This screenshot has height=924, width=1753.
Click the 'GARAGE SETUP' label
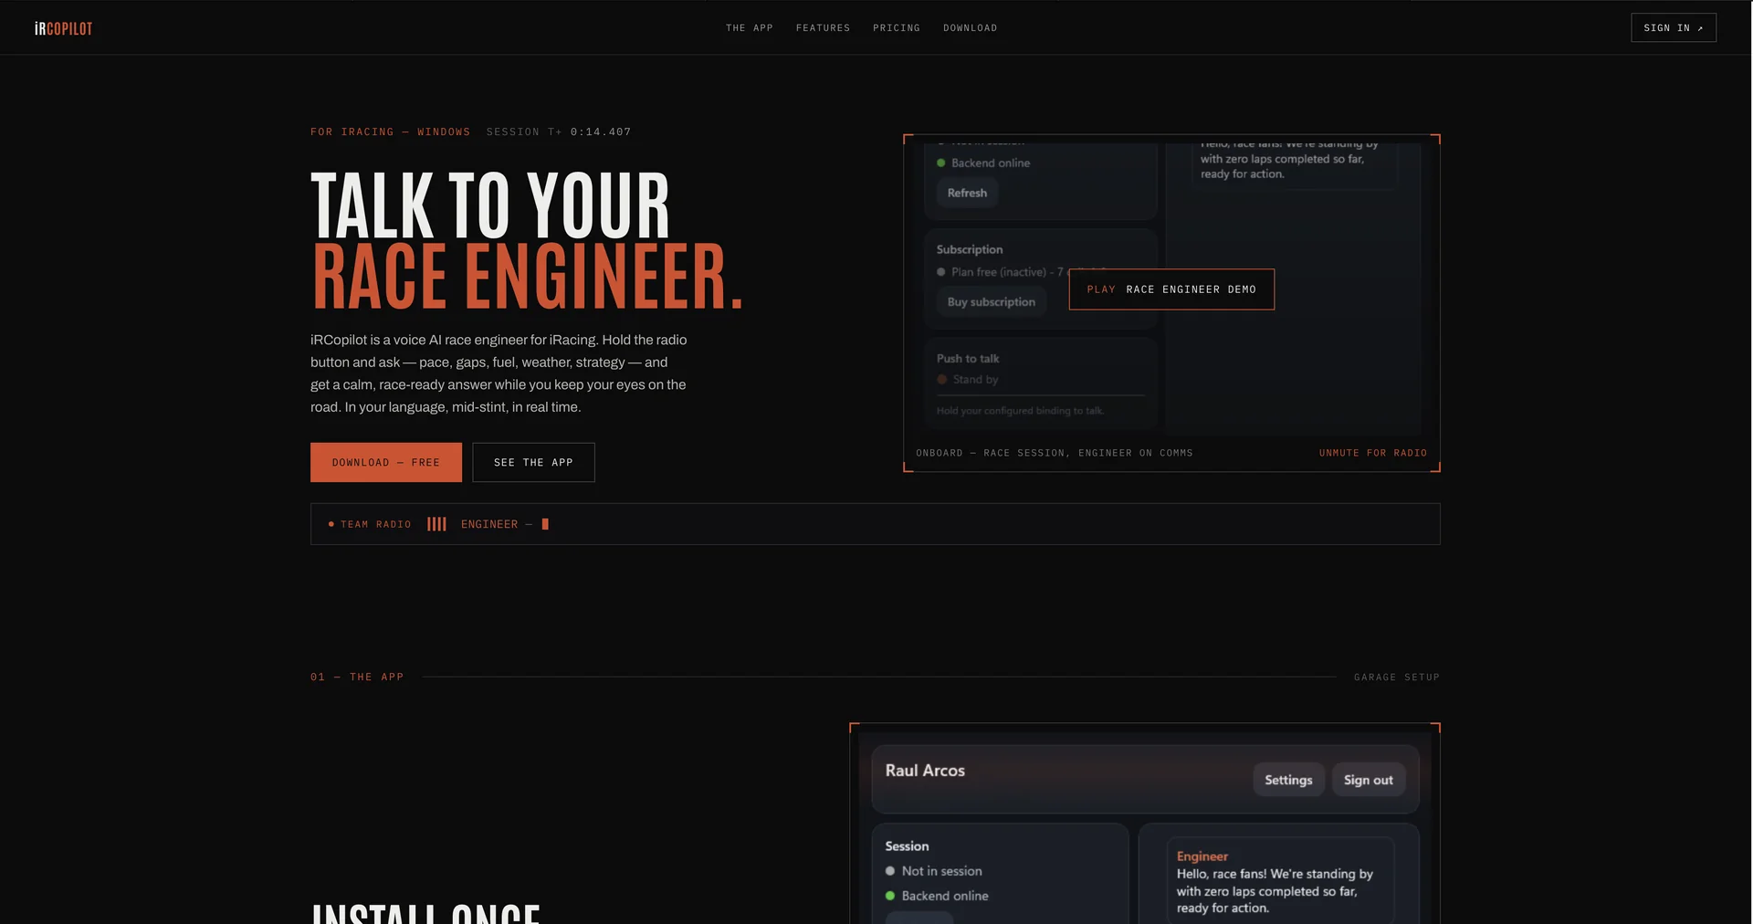pos(1396,677)
